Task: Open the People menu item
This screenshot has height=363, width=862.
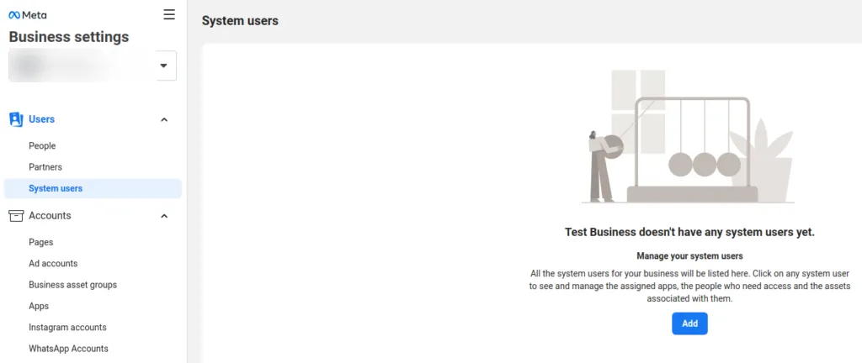Action: (x=42, y=146)
